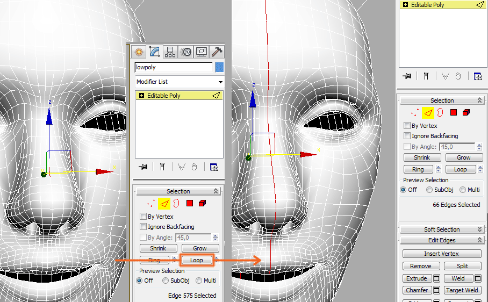Select Multi preview radio in lowpoly panel
Screen dimensions: 488x302
(199, 281)
